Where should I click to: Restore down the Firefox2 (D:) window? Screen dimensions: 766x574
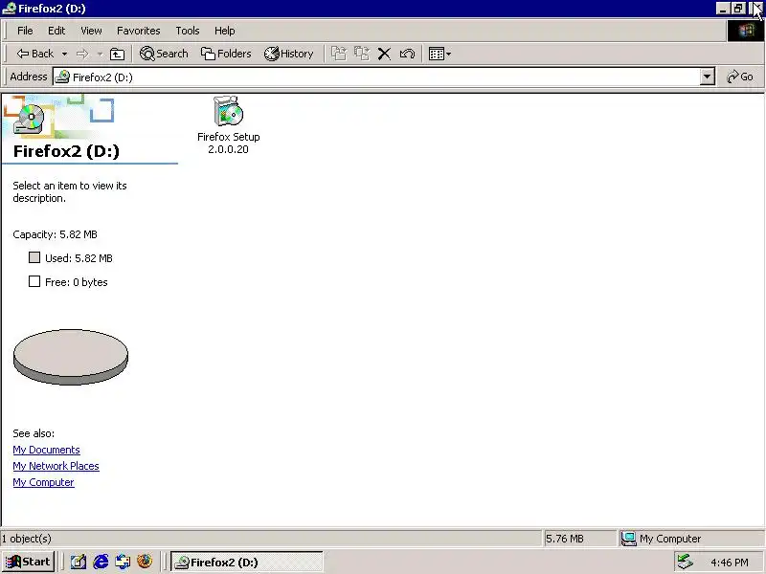point(737,9)
